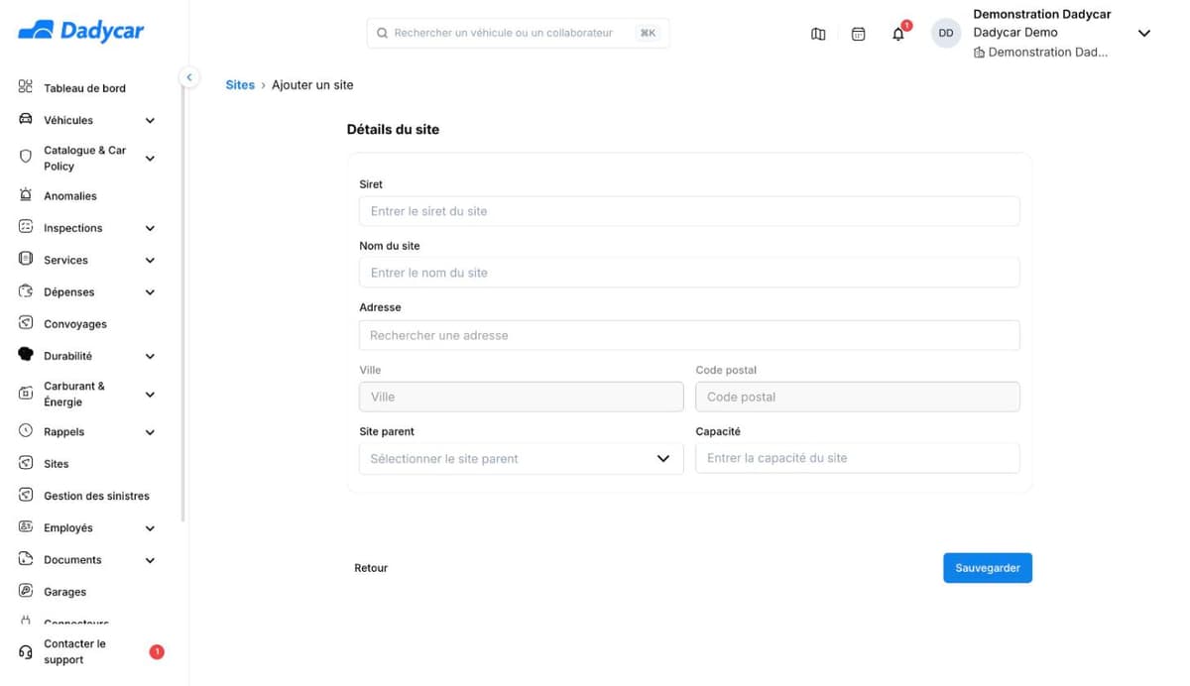Image resolution: width=1190 pixels, height=686 pixels.
Task: Expand Carburant & Énergie chevron
Action: click(x=150, y=395)
